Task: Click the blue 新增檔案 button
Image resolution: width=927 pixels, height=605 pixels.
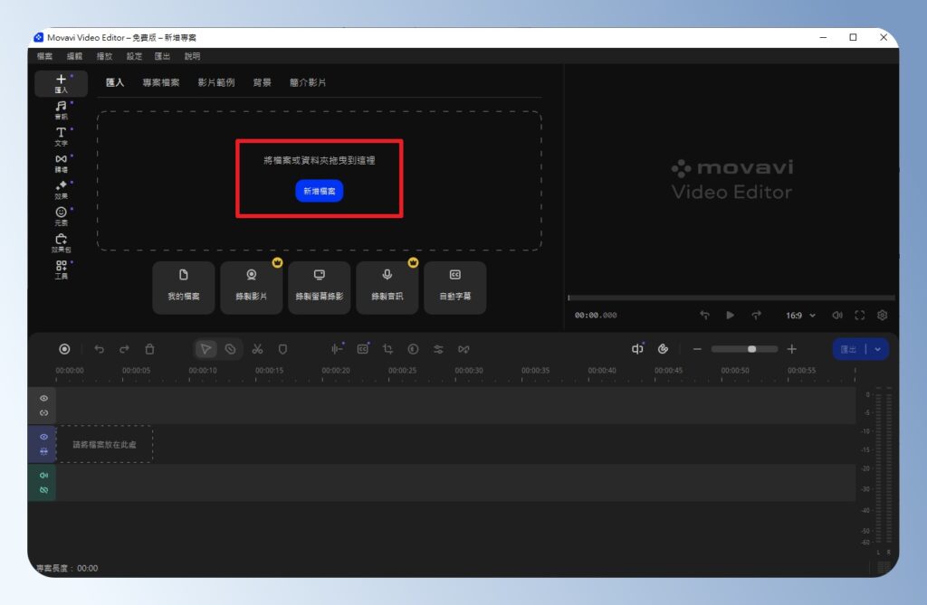Action: pos(319,191)
